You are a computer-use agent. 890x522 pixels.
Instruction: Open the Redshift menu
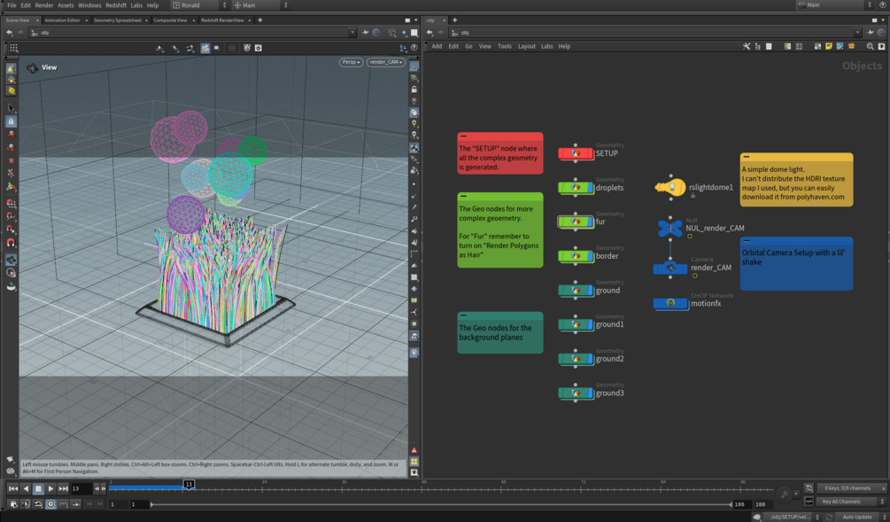(x=116, y=5)
